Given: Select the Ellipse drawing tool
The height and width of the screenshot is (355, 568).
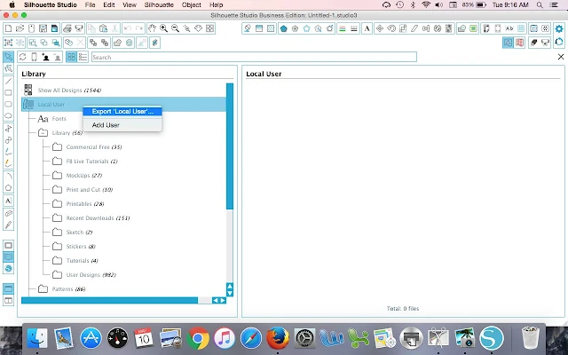Looking at the screenshot, I should [8, 116].
